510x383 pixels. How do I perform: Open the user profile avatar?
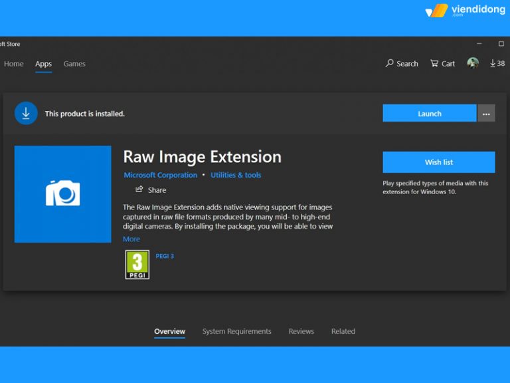(x=473, y=63)
